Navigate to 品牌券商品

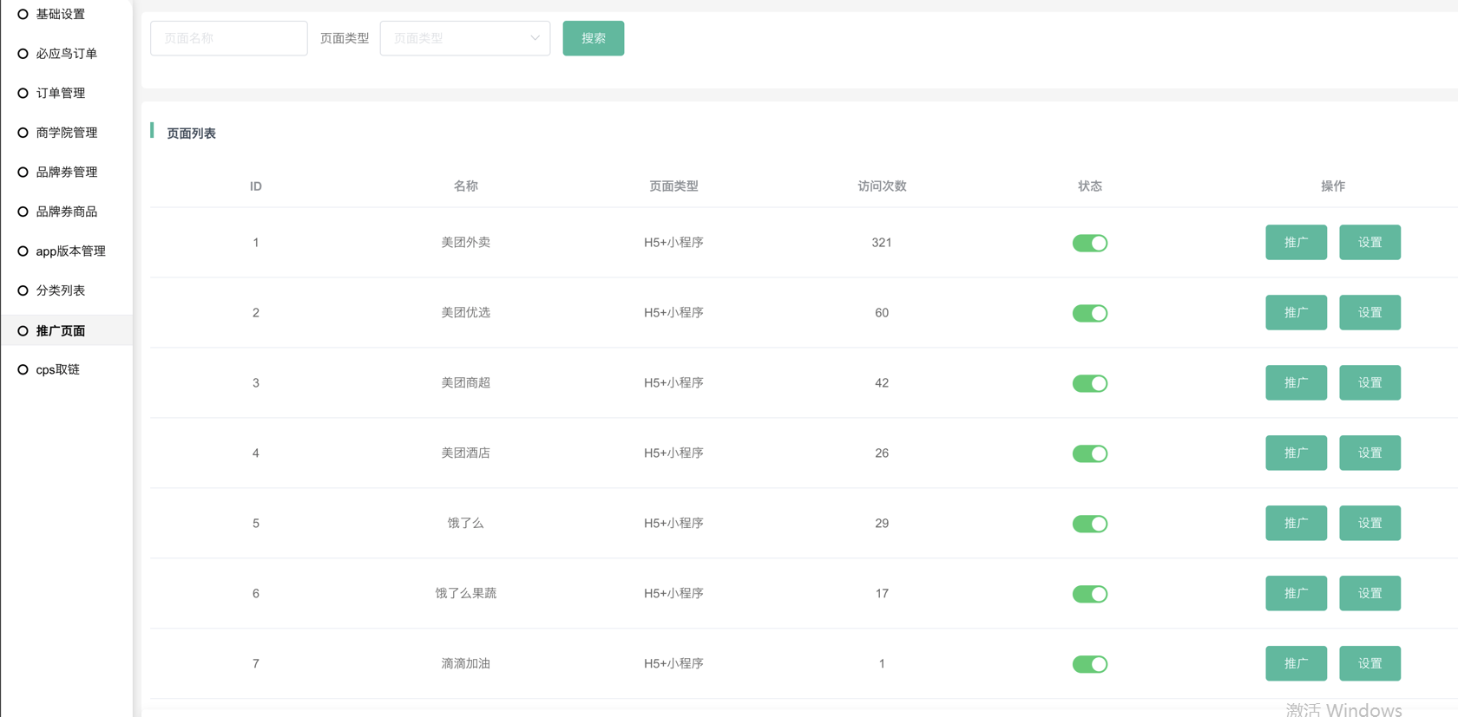(x=67, y=212)
